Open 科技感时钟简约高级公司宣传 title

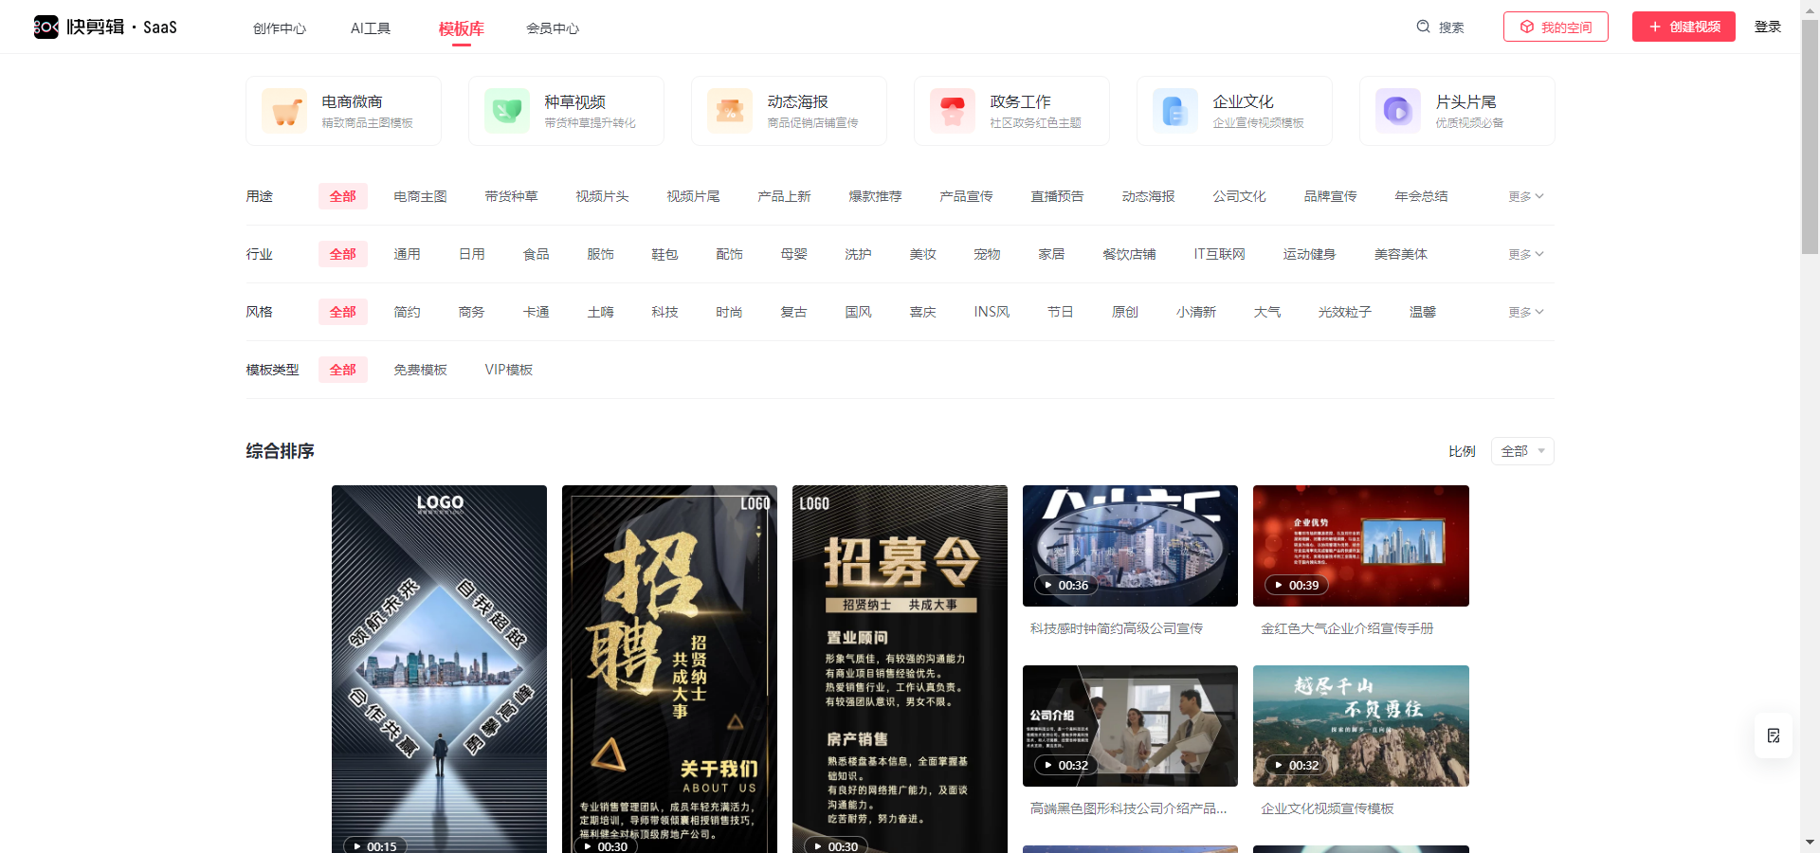(x=1117, y=628)
